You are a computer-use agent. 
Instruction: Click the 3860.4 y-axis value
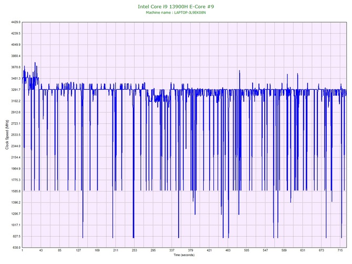click(x=16, y=56)
